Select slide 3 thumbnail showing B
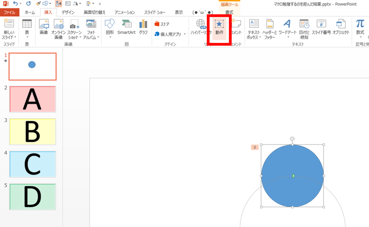Image resolution: width=369 pixels, height=227 pixels. (32, 132)
